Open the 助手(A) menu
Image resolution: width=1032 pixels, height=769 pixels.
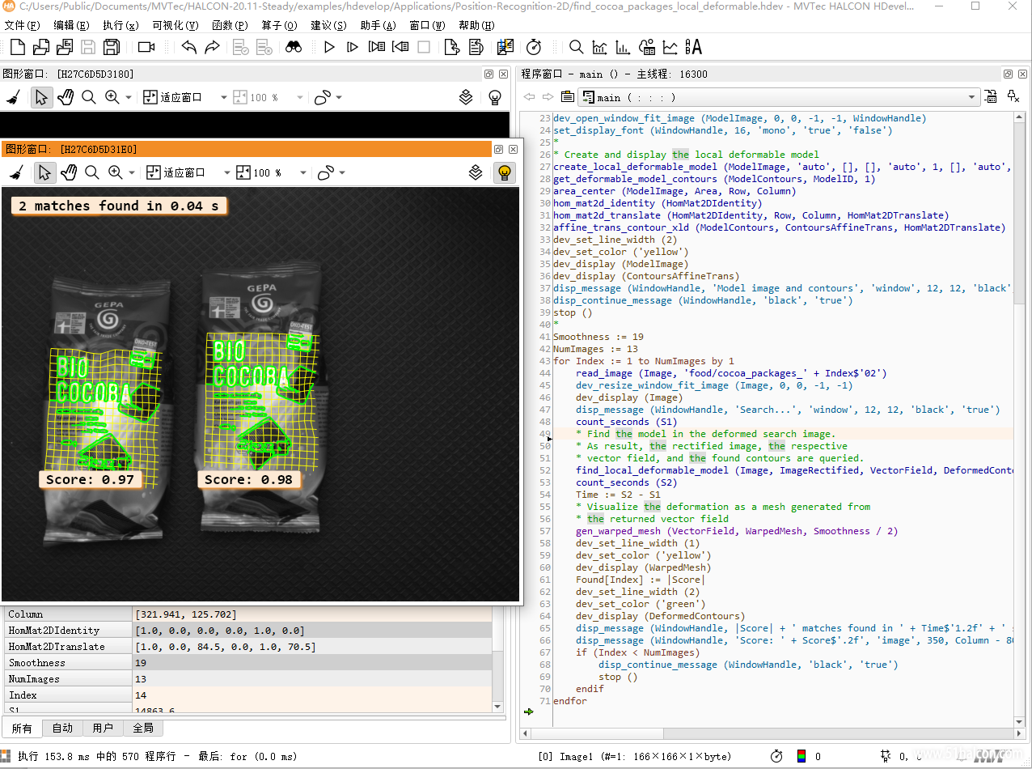tap(378, 25)
